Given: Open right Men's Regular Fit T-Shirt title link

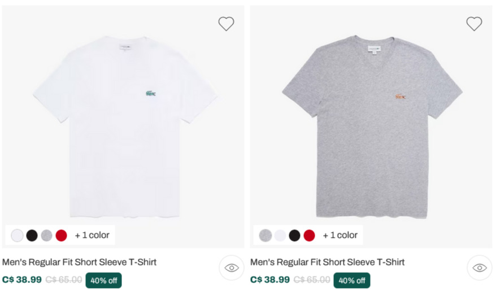Looking at the screenshot, I should click(x=328, y=262).
